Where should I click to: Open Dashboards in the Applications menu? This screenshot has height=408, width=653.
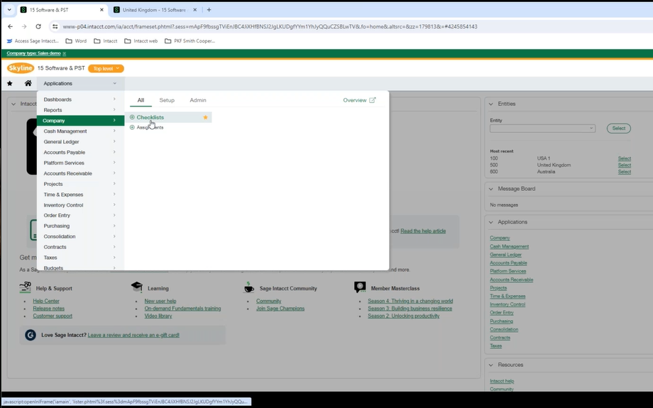pos(80,99)
